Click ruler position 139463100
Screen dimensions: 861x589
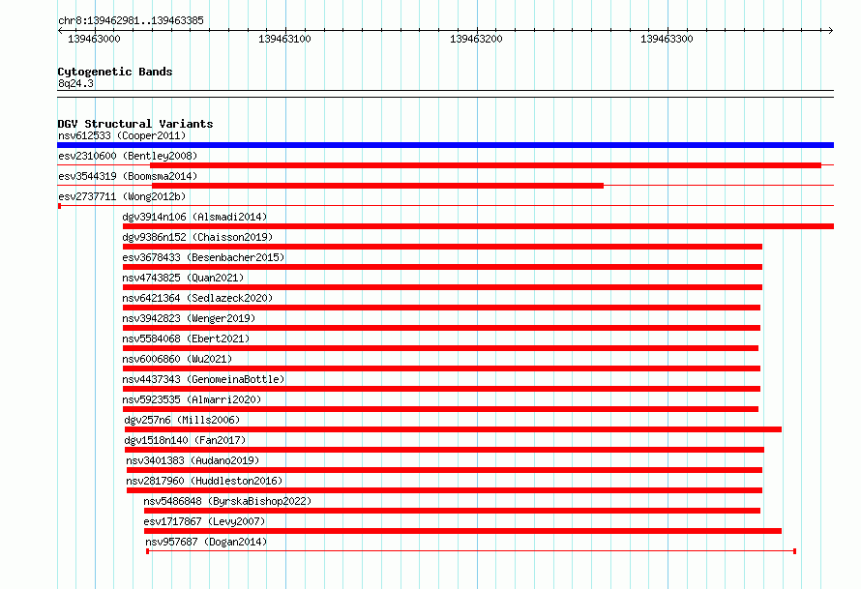point(285,39)
